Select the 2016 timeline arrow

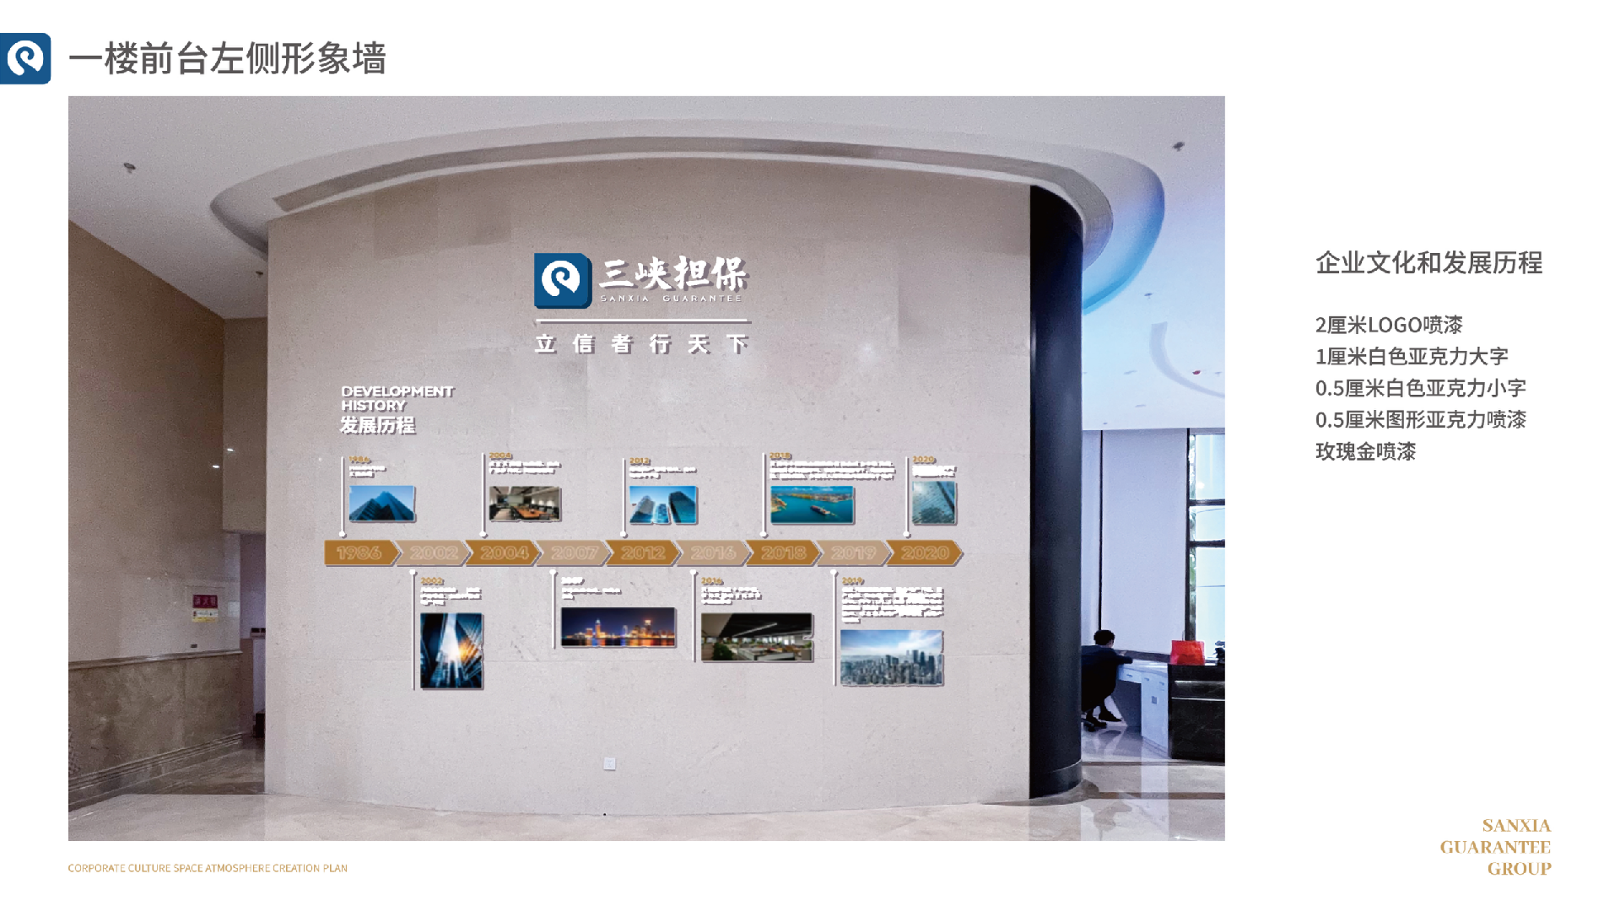tap(713, 553)
